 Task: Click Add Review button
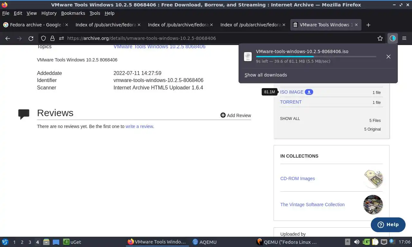coord(236,115)
